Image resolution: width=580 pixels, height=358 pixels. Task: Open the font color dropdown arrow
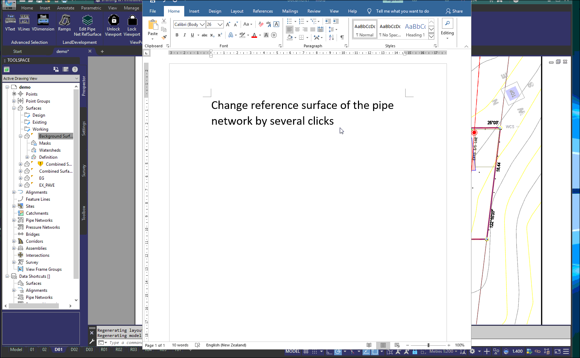tap(260, 35)
